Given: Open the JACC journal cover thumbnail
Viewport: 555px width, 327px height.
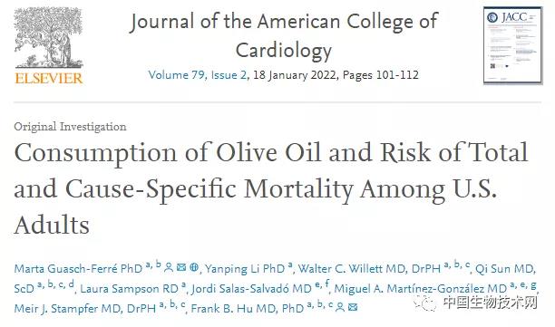Looking at the screenshot, I should tap(513, 45).
